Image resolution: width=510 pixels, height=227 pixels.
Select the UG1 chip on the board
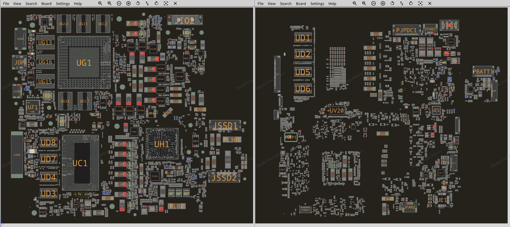(84, 63)
